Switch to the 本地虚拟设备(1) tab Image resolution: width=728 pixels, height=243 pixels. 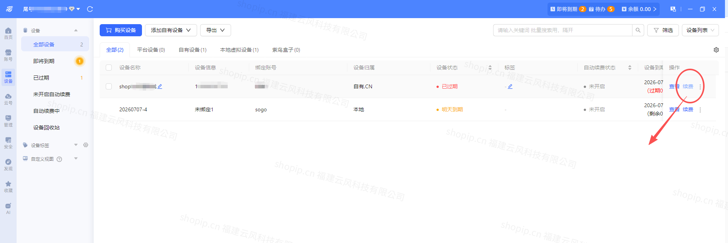[239, 50]
